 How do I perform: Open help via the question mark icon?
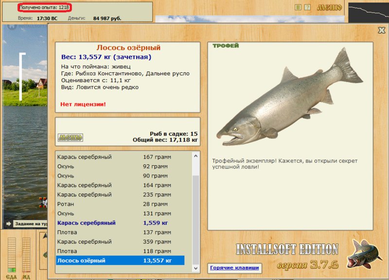307,7
